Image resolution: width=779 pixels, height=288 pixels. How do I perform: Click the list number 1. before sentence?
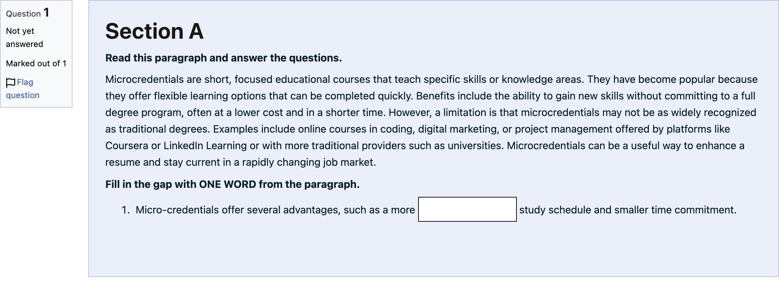pyautogui.click(x=126, y=210)
